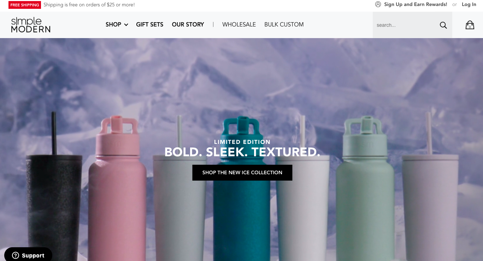This screenshot has width=483, height=261.
Task: Open the OUR STORY page
Action: point(188,24)
